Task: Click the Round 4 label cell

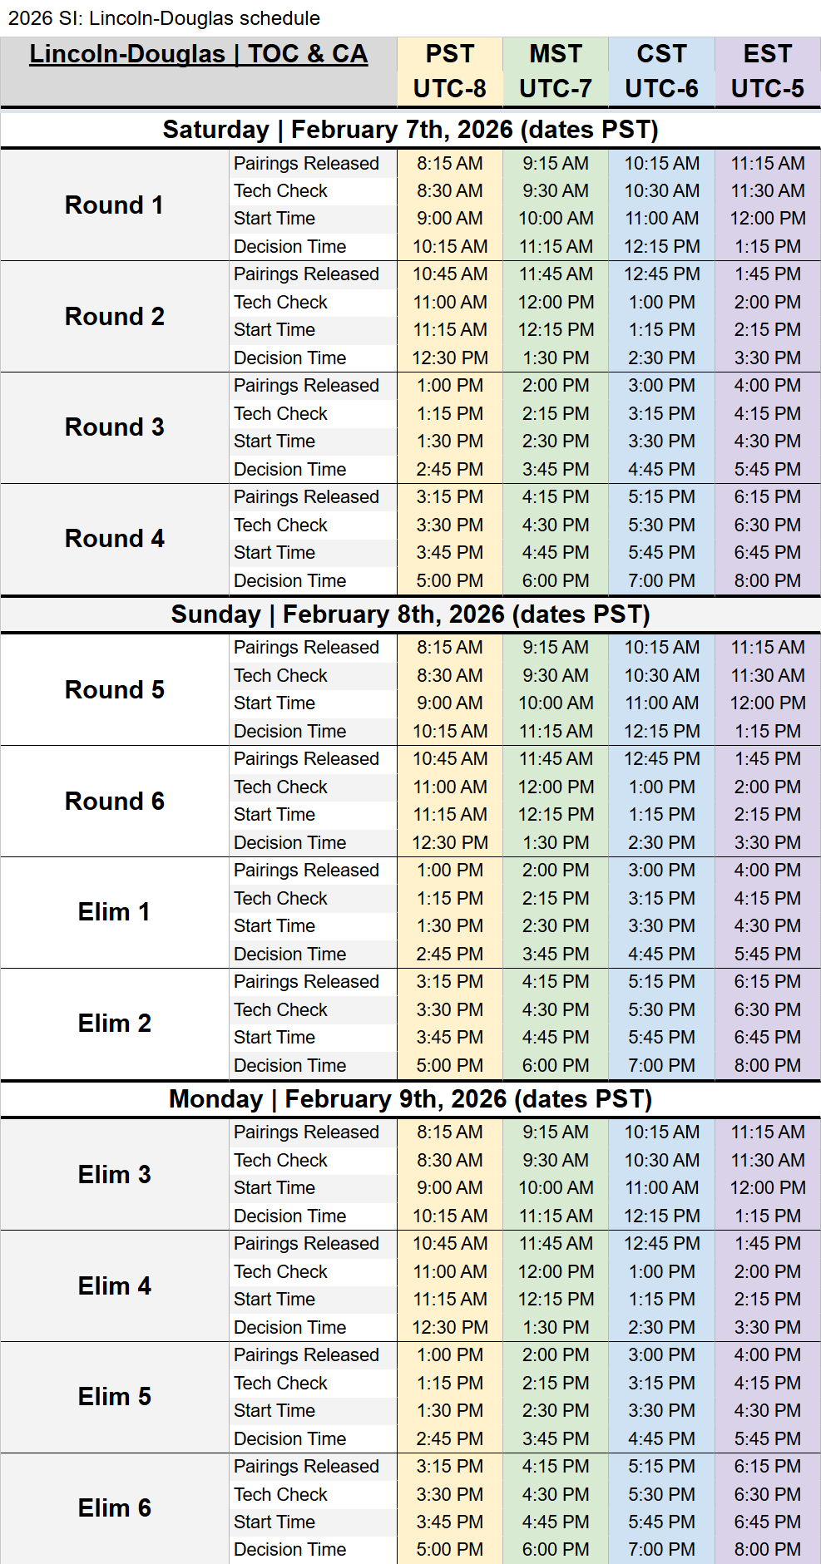Action: (x=115, y=539)
